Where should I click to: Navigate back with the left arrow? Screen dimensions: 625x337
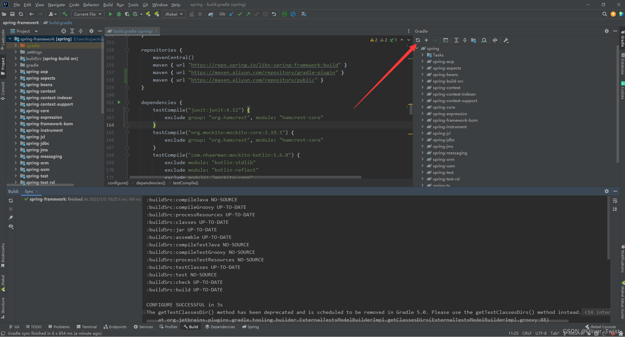pos(31,14)
